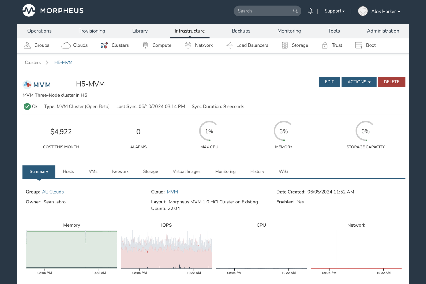The width and height of the screenshot is (426, 284).
Task: Click the Load Balancers icon
Action: [229, 45]
